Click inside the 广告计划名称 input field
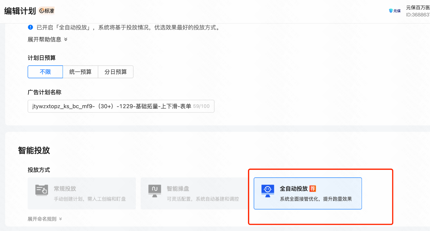Image resolution: width=430 pixels, height=231 pixels. (112, 106)
